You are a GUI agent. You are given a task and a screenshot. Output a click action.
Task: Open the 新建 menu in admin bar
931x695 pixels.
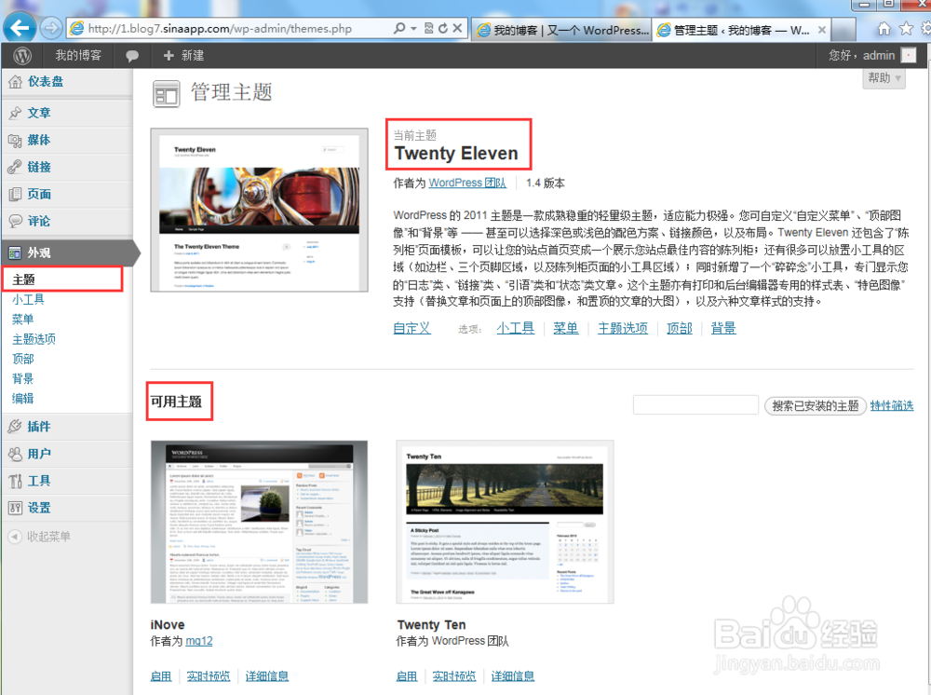(183, 55)
